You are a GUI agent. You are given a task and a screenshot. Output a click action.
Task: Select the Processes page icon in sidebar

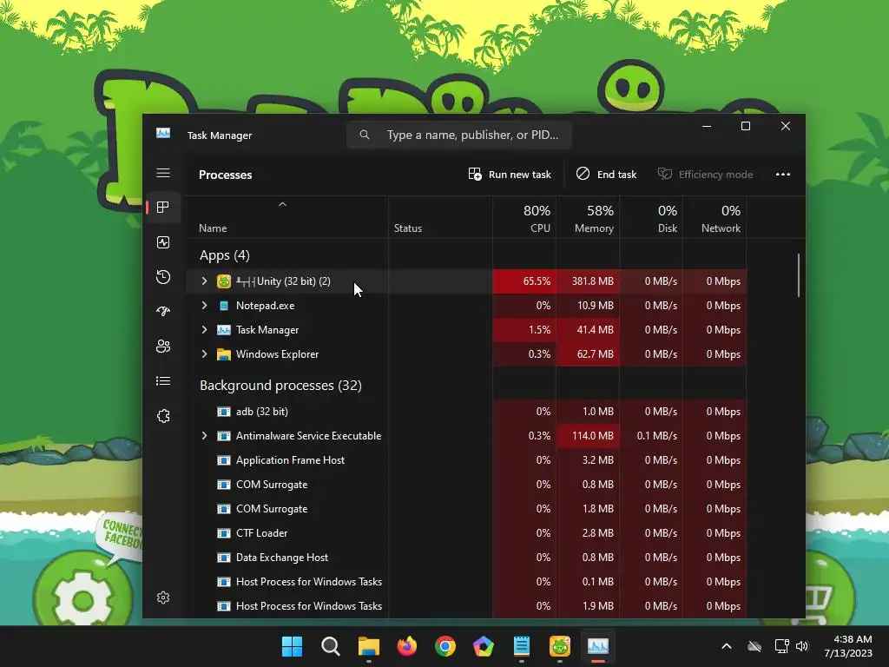[163, 208]
